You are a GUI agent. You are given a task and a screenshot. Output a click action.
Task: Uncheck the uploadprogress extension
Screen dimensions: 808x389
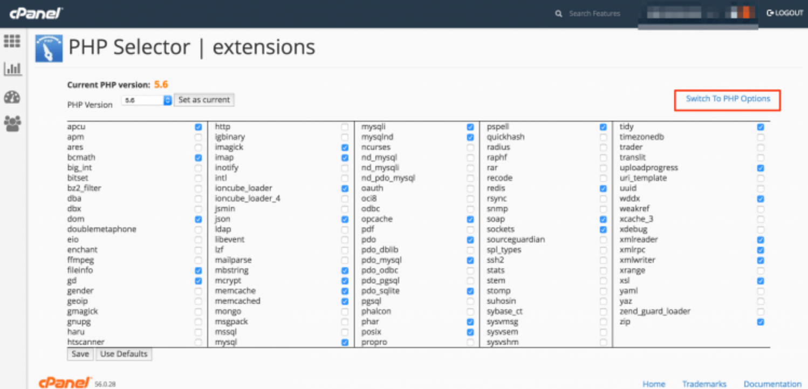coord(761,168)
